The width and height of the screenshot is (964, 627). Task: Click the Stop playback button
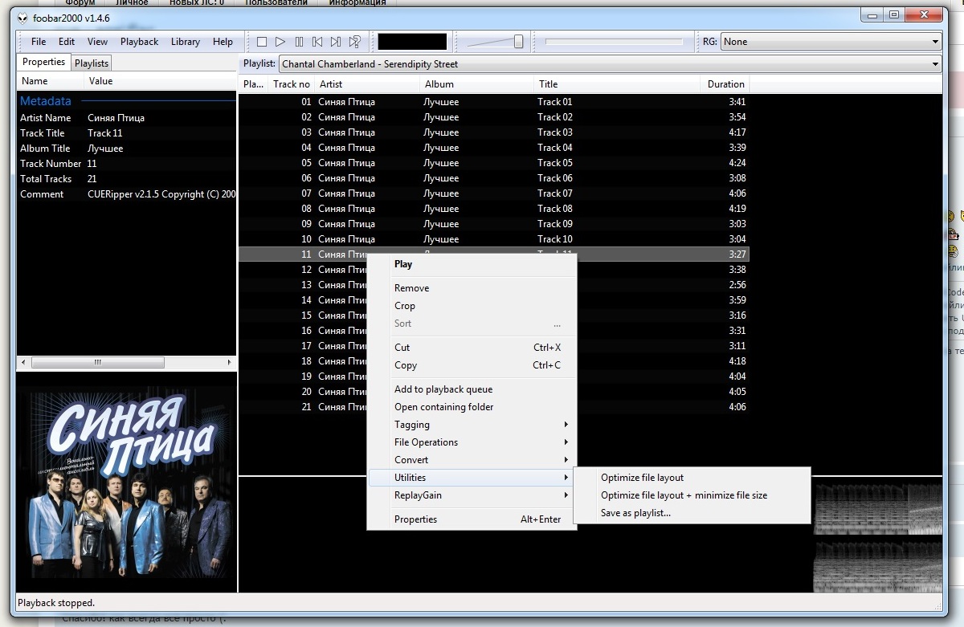(x=262, y=42)
